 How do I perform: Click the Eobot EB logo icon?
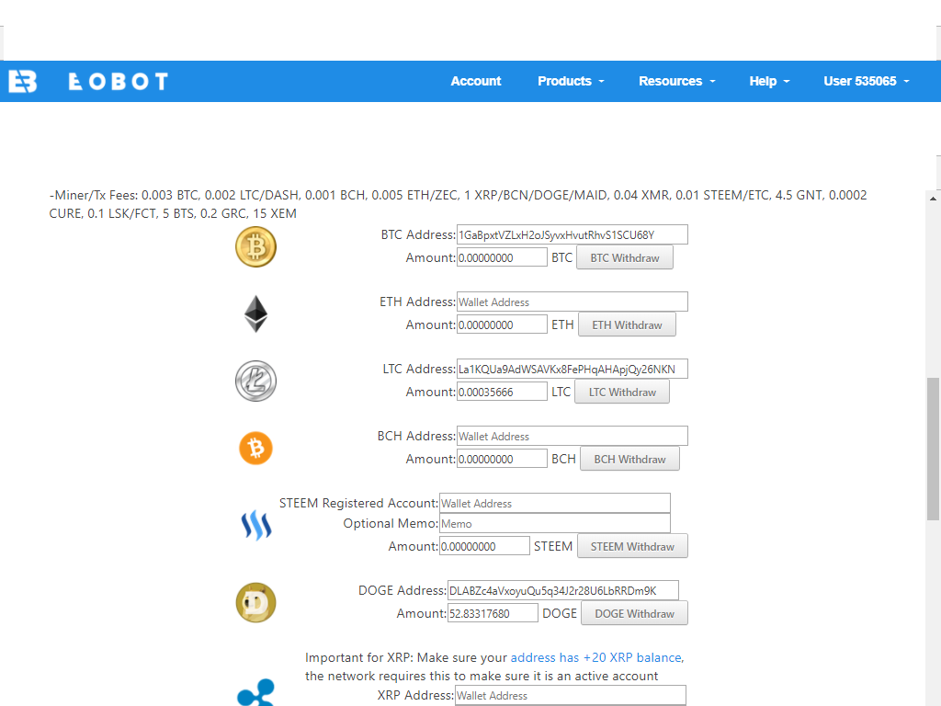23,81
